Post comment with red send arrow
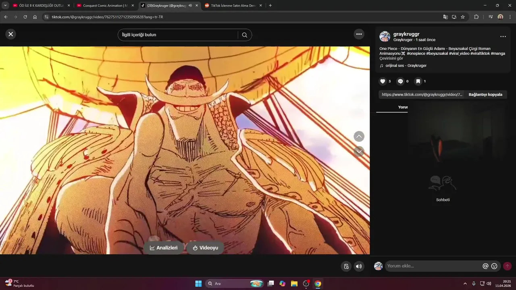 (507, 266)
